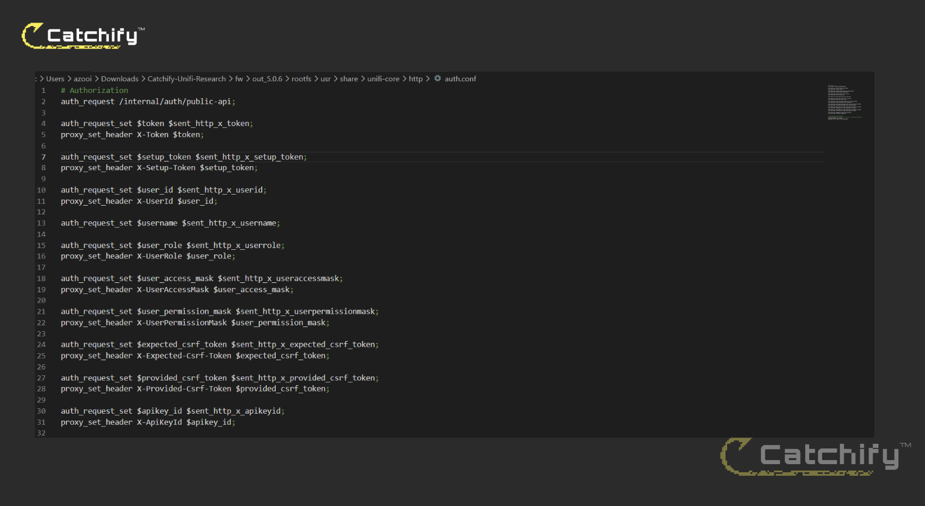Select the usr breadcrumb segment
Image resolution: width=925 pixels, height=506 pixels.
(326, 79)
